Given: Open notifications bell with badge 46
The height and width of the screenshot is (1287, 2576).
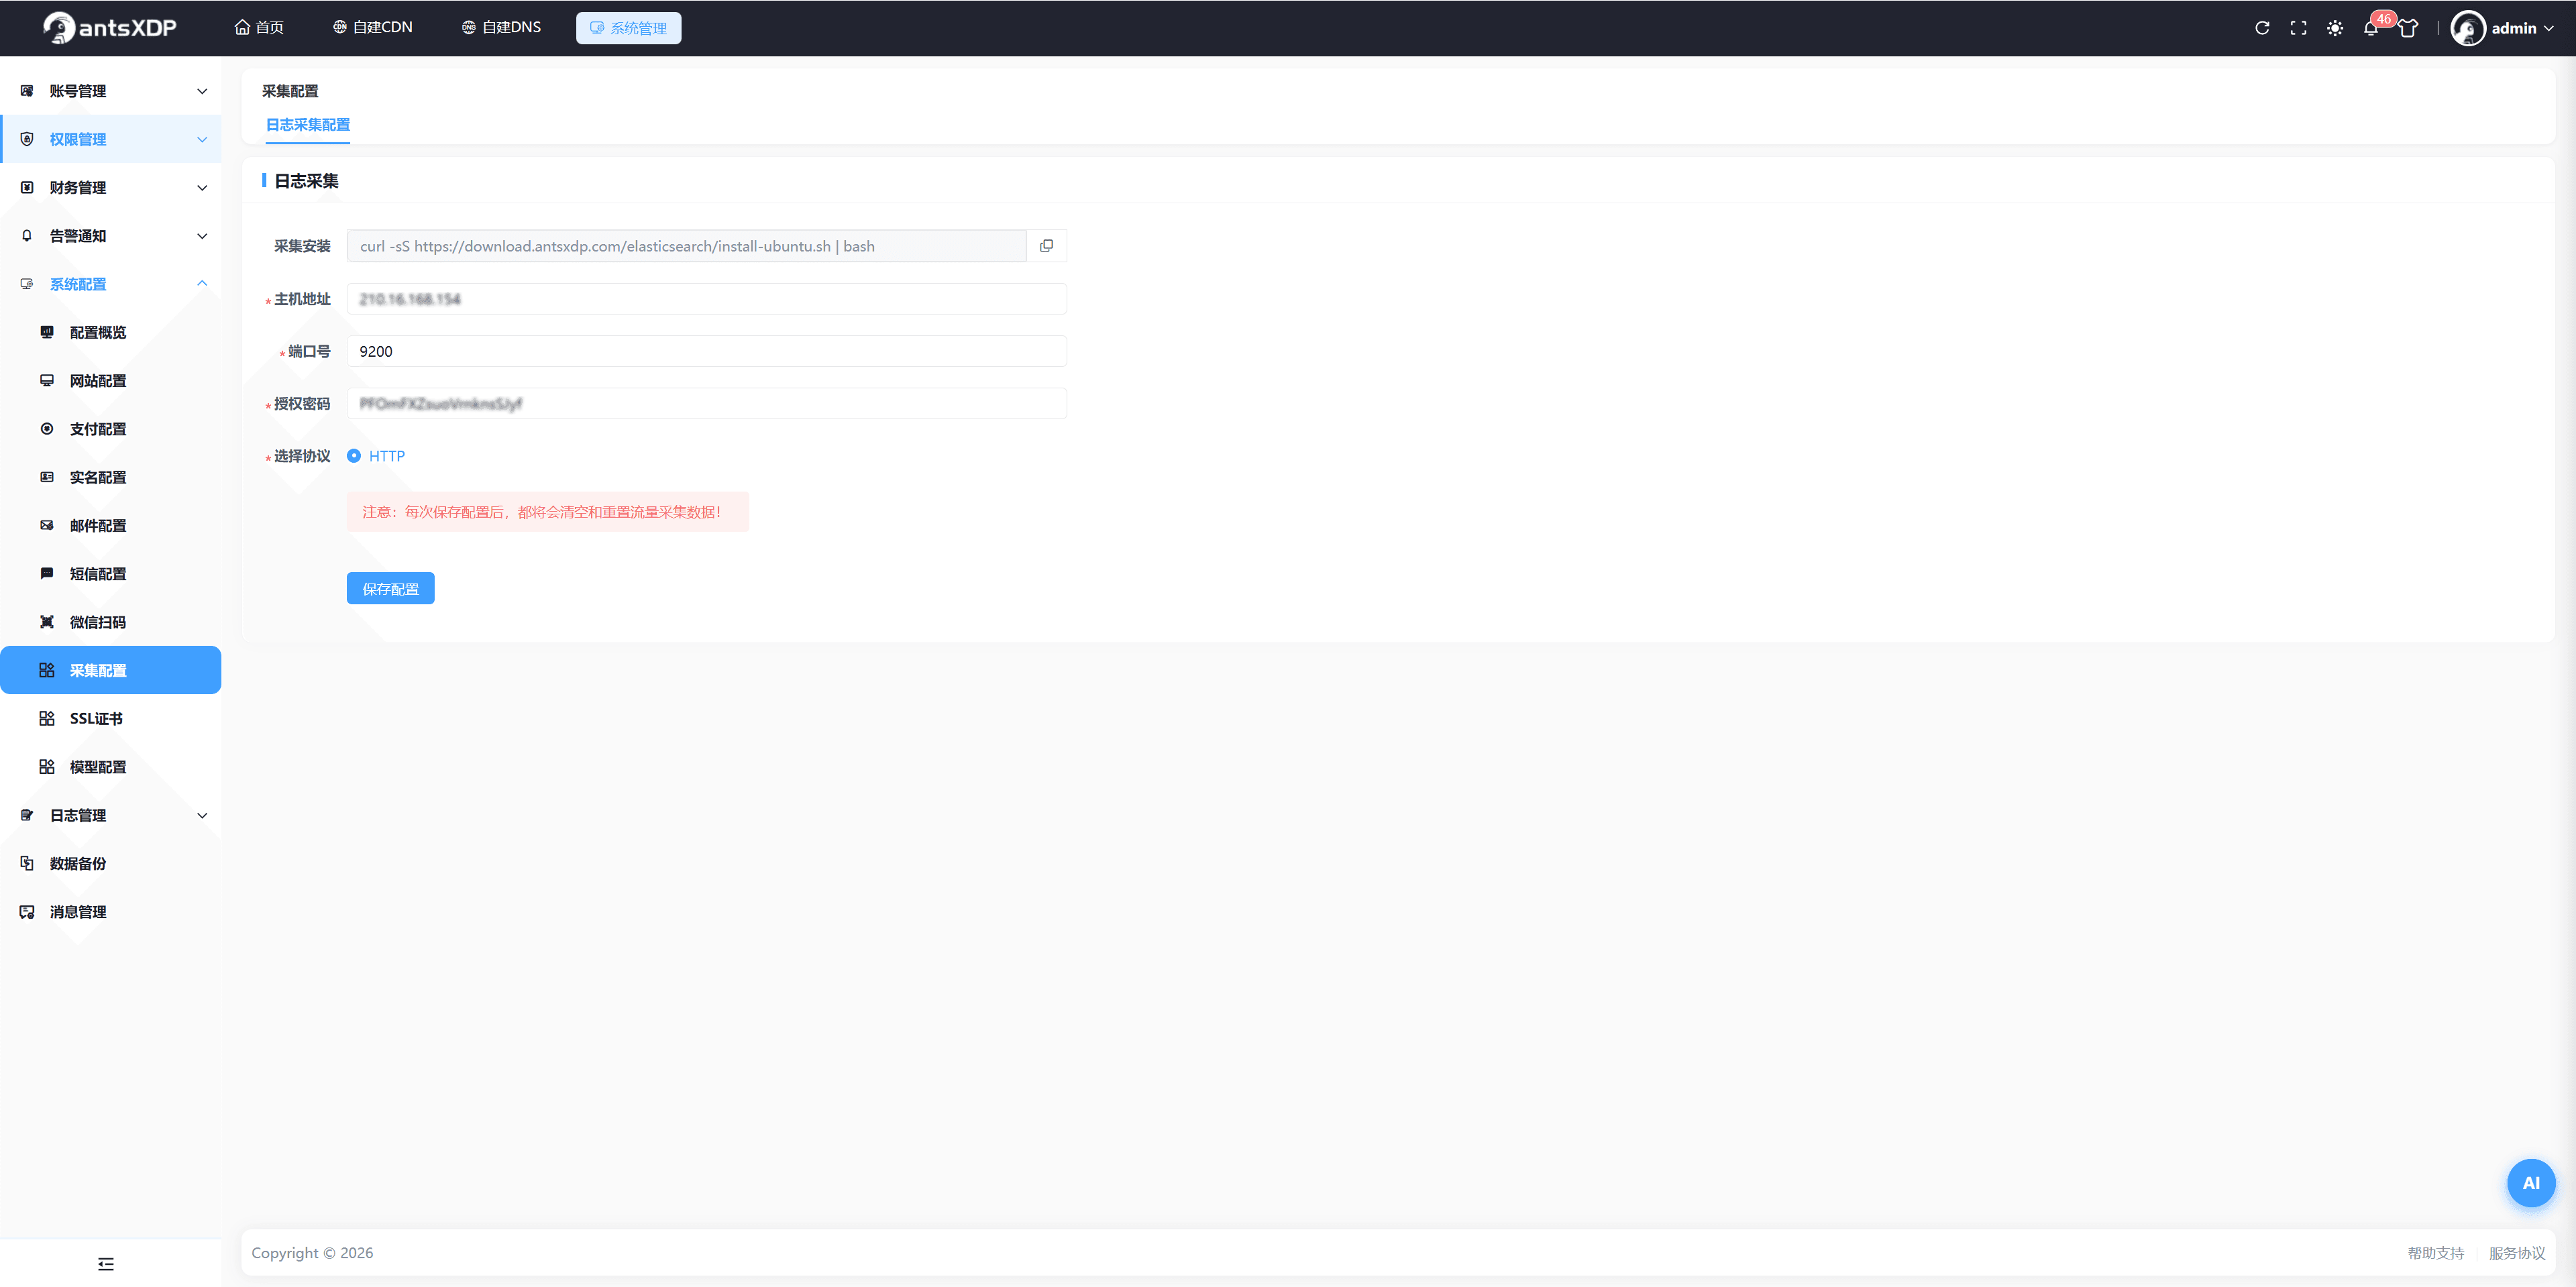Looking at the screenshot, I should pos(2371,28).
